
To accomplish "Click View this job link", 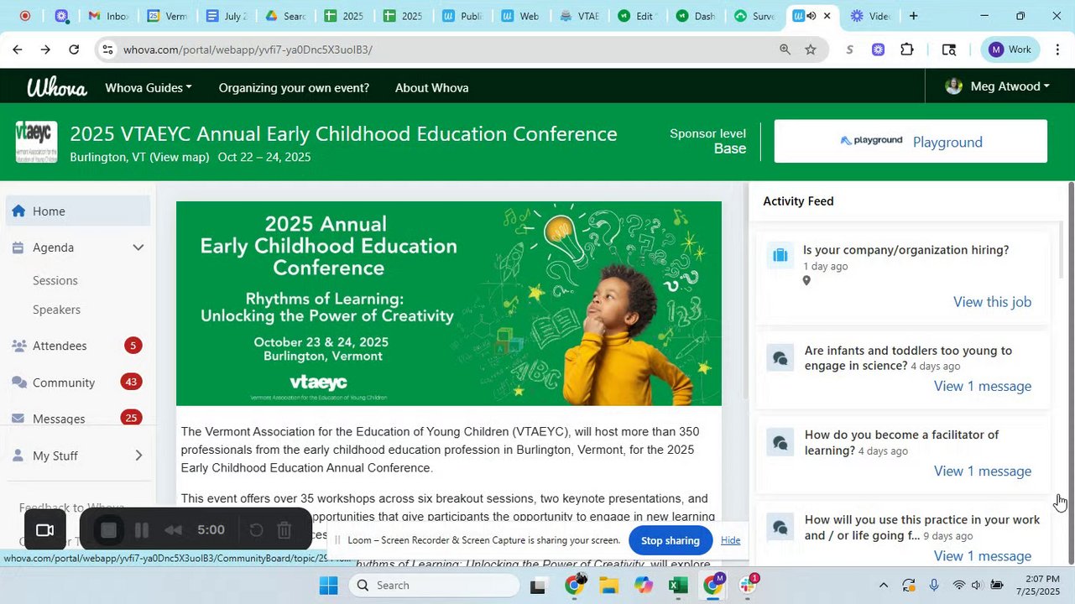I will [992, 302].
